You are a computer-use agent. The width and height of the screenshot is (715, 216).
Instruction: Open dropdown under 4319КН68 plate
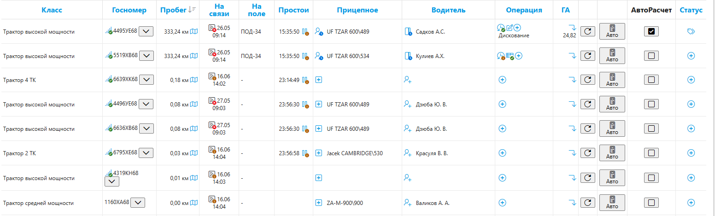[112, 181]
